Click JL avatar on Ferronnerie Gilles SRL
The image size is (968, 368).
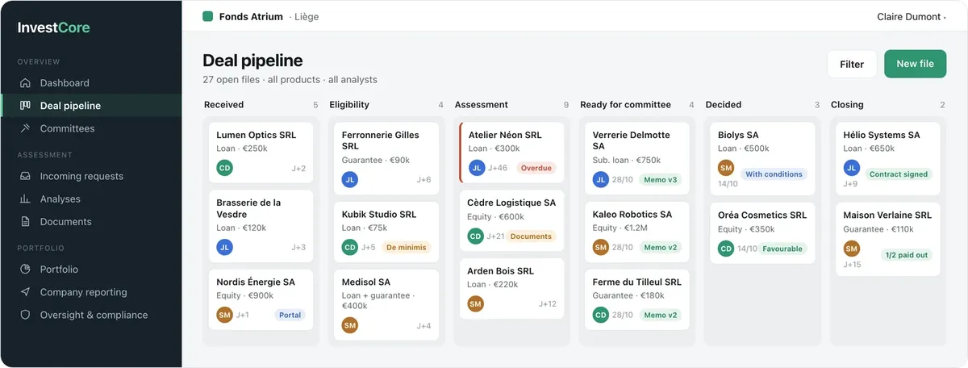pos(350,179)
